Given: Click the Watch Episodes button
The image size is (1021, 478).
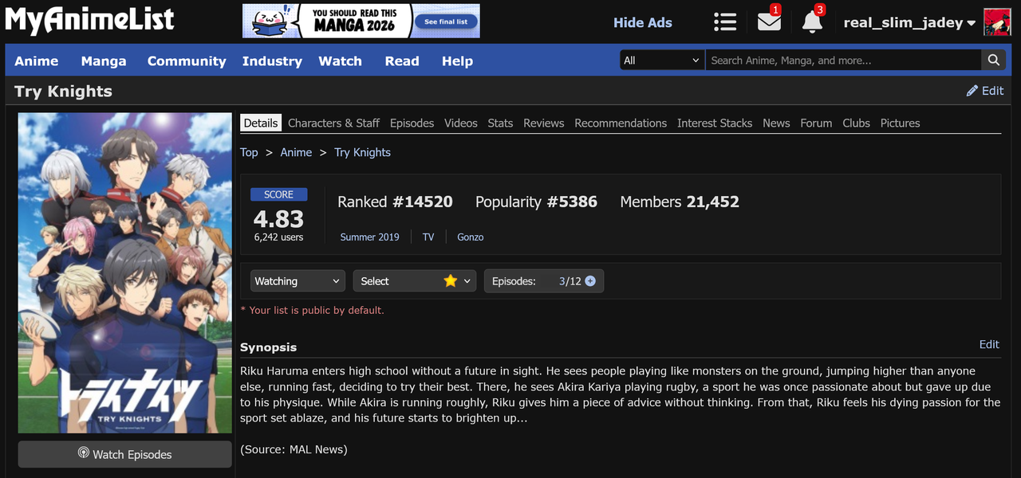Looking at the screenshot, I should [x=124, y=454].
